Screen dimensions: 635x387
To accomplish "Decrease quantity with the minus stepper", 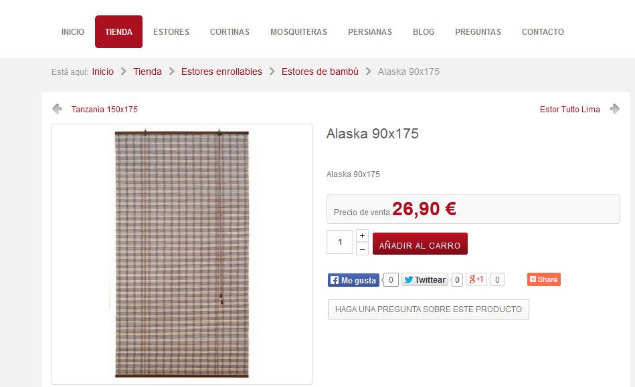I will (362, 249).
